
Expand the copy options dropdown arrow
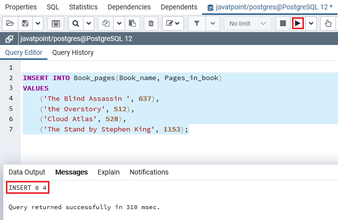click(x=119, y=23)
